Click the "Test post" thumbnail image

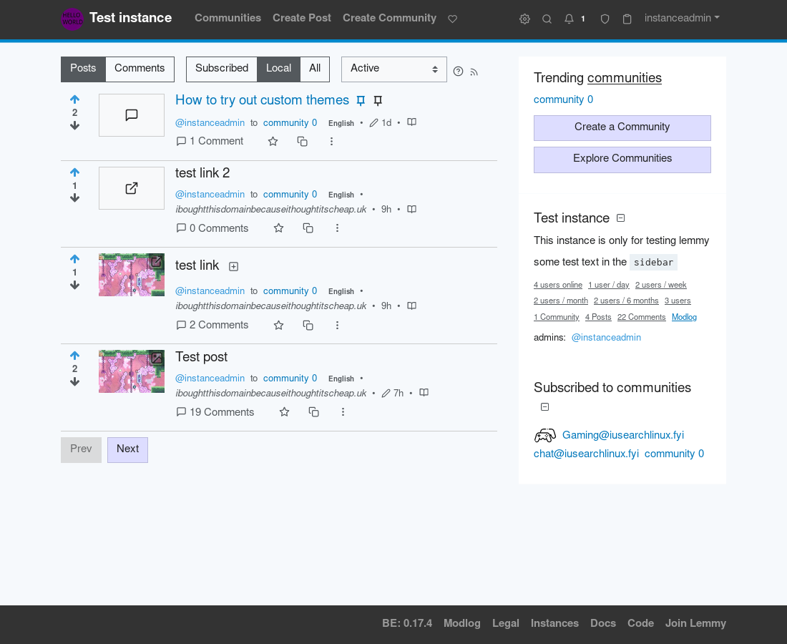[x=131, y=371]
